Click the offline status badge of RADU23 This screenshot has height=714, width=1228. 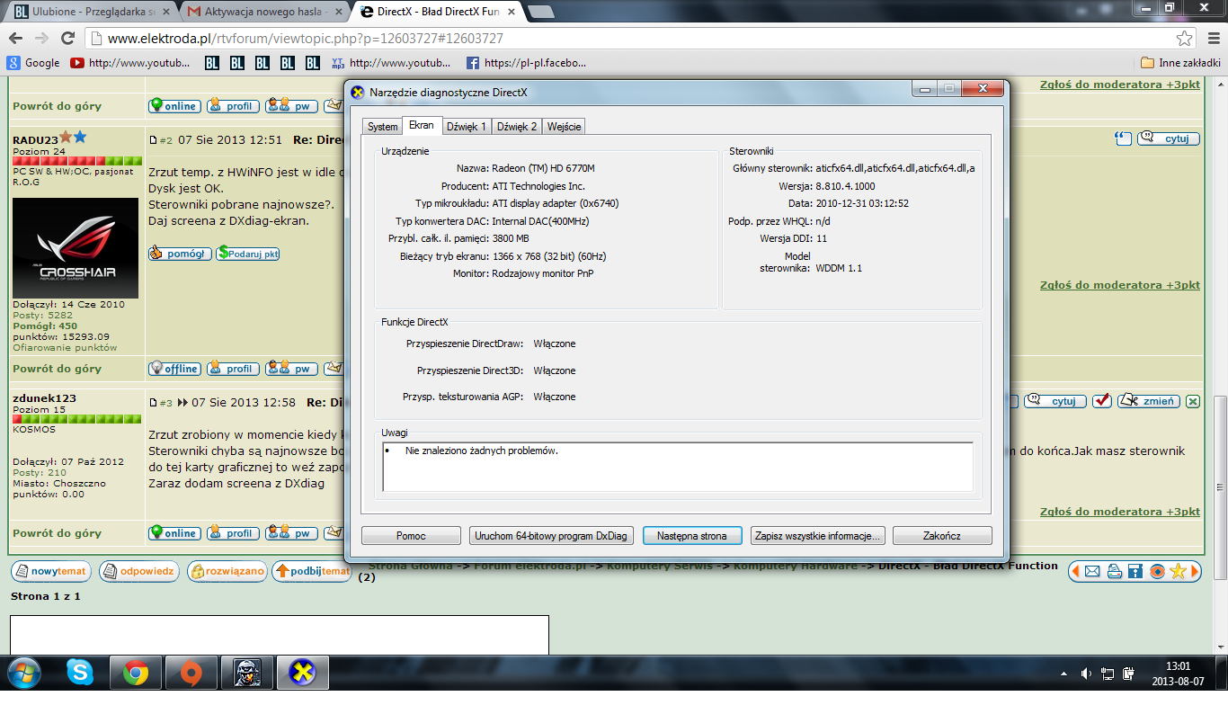(174, 369)
